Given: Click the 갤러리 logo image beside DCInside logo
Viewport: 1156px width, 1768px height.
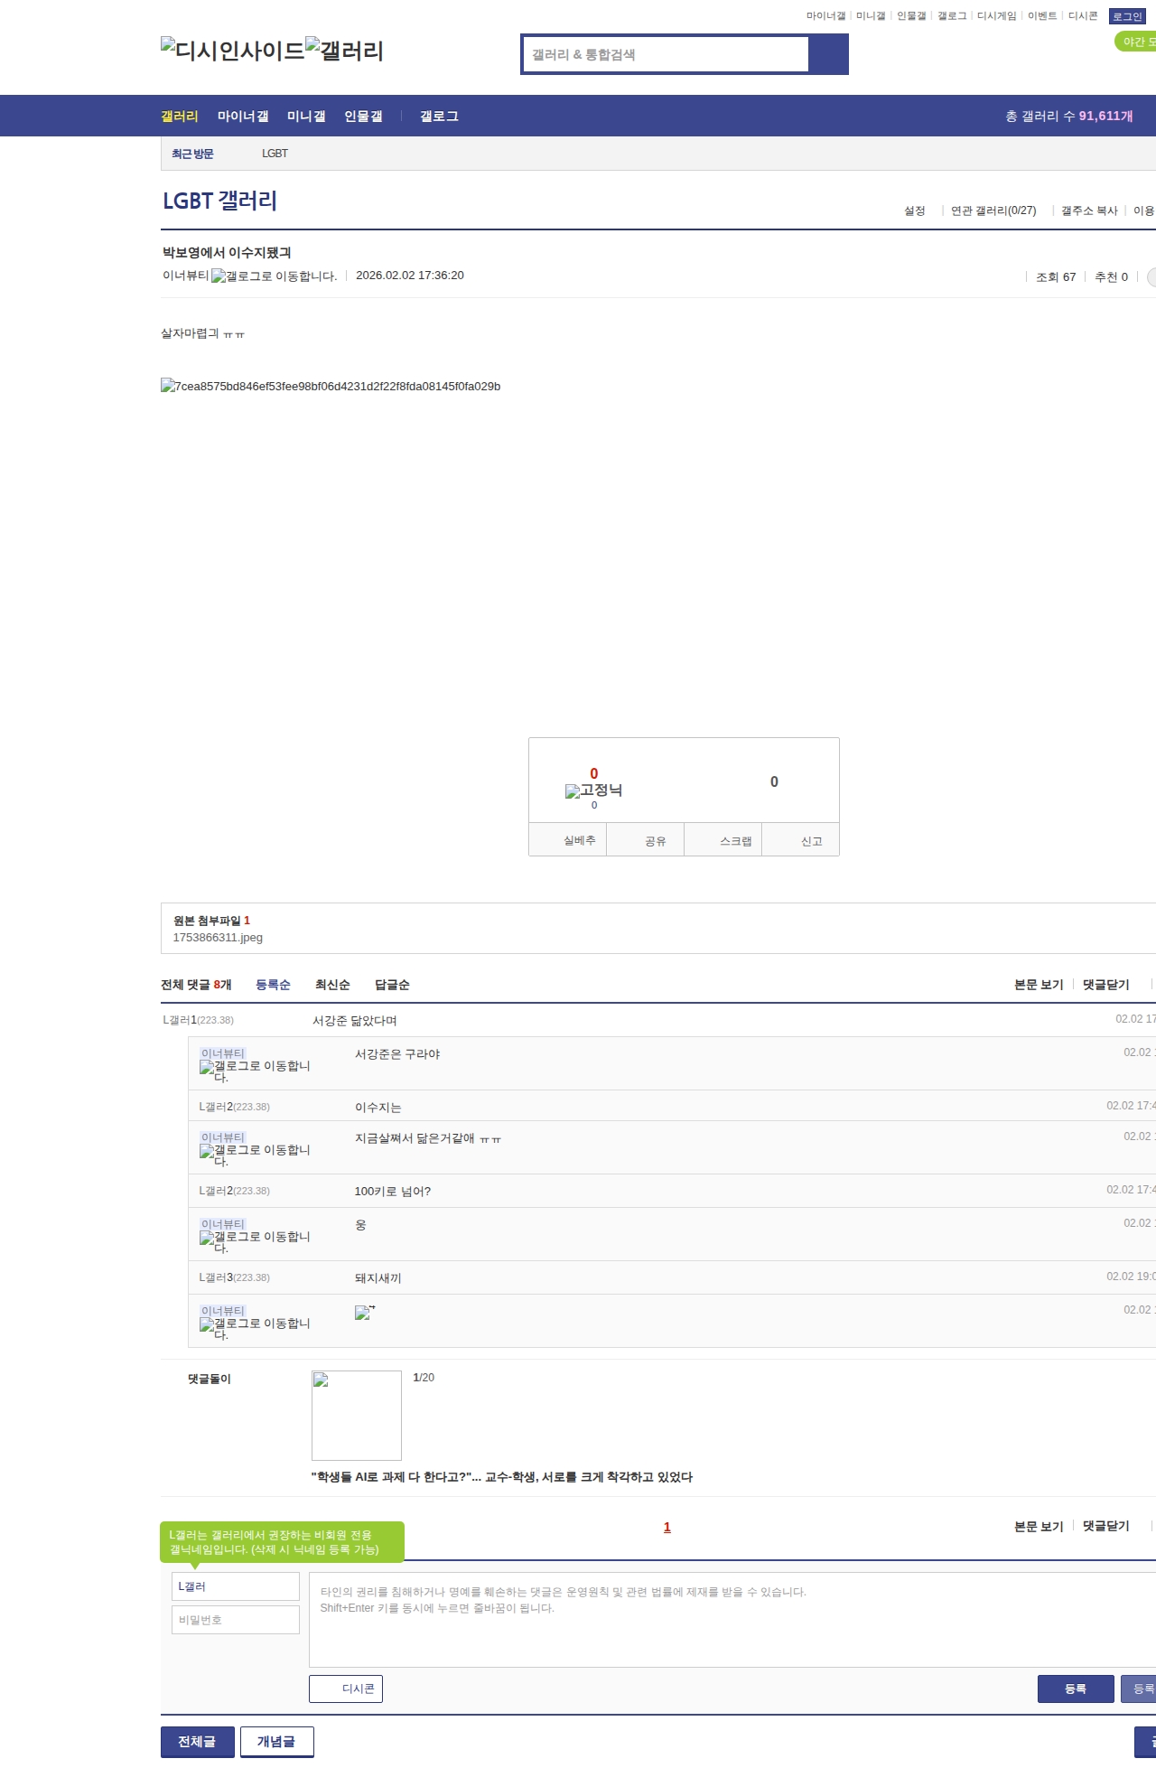Looking at the screenshot, I should tap(344, 51).
